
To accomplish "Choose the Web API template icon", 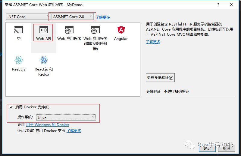I will tap(44, 30).
